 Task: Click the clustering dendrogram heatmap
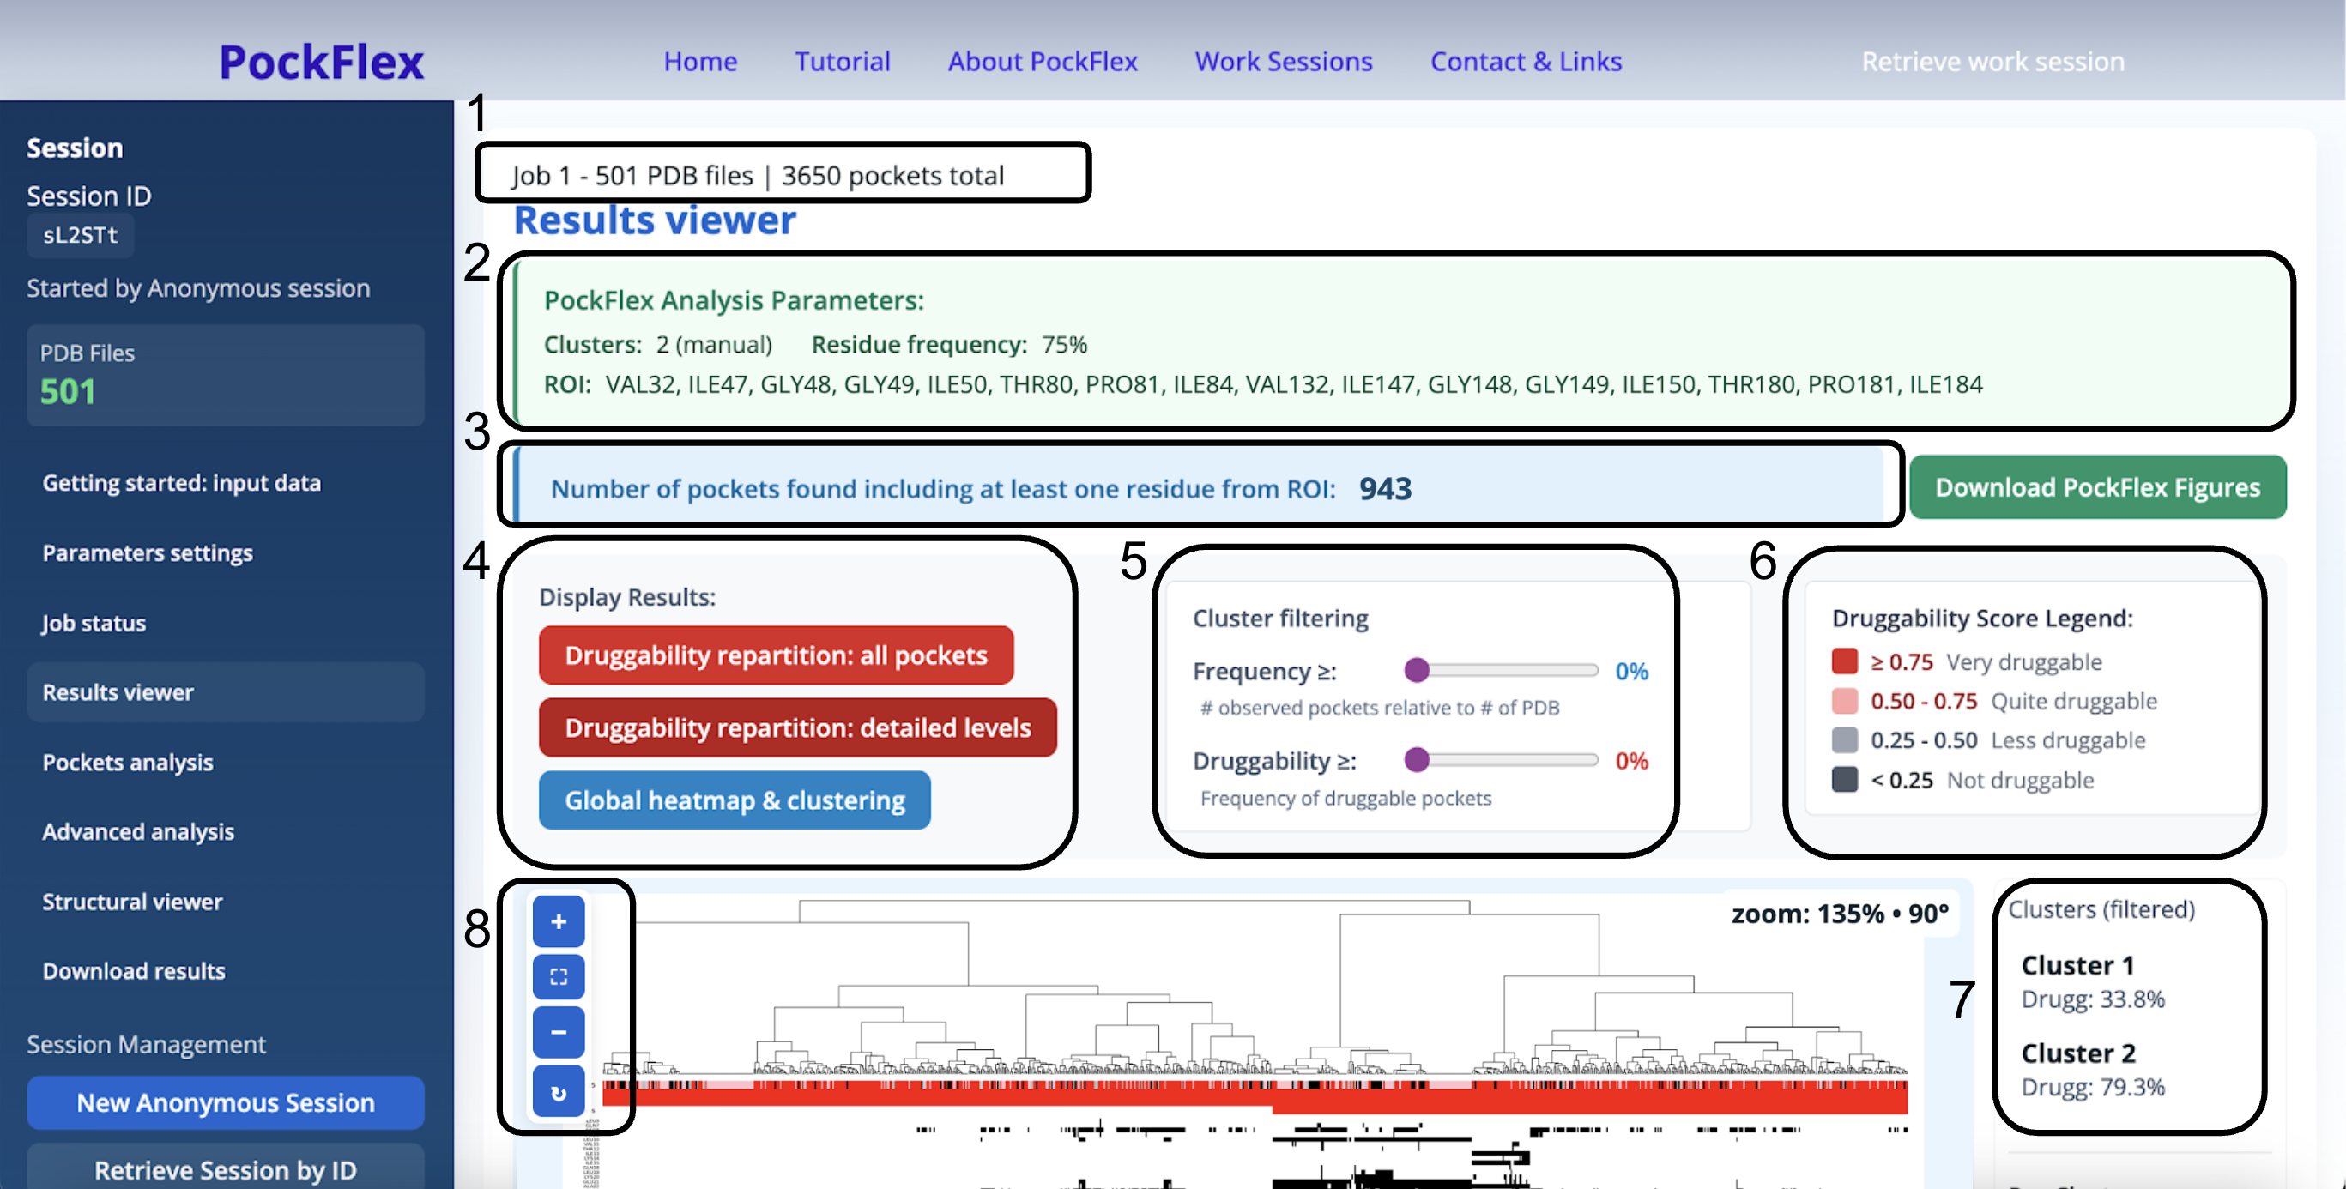click(x=1255, y=1042)
